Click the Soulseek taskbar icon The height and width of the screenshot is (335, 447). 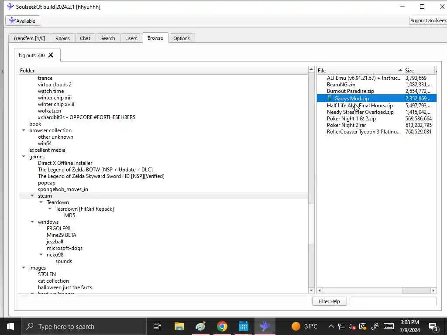265,326
